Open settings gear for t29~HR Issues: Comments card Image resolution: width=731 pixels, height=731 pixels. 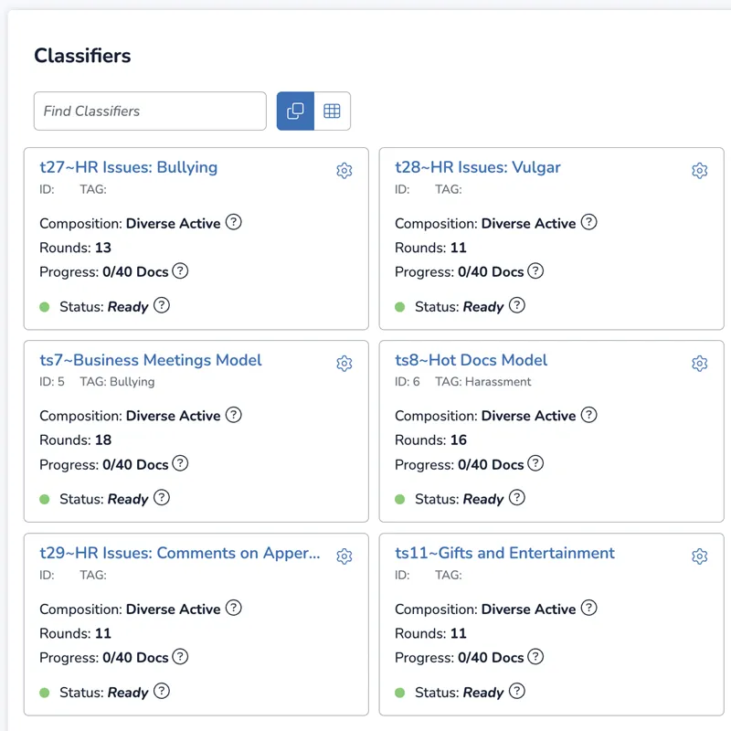coord(344,556)
